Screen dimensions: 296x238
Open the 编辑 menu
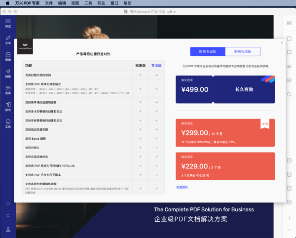tap(62, 3)
